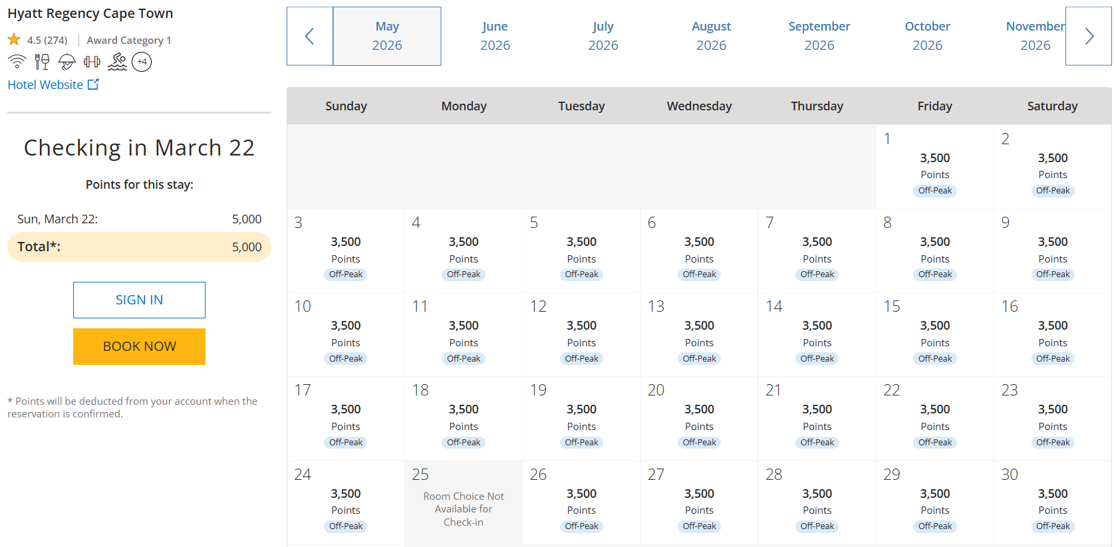Viewport: 1114px width, 547px height.
Task: Click the swimming pool amenity icon
Action: click(117, 62)
